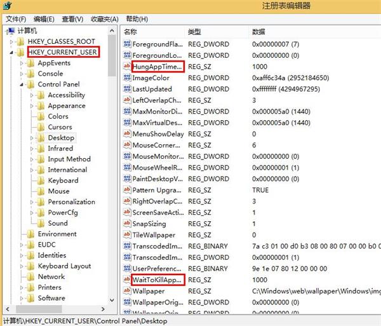
Task: Select the MenuShowDelay value entry
Action: [x=157, y=134]
